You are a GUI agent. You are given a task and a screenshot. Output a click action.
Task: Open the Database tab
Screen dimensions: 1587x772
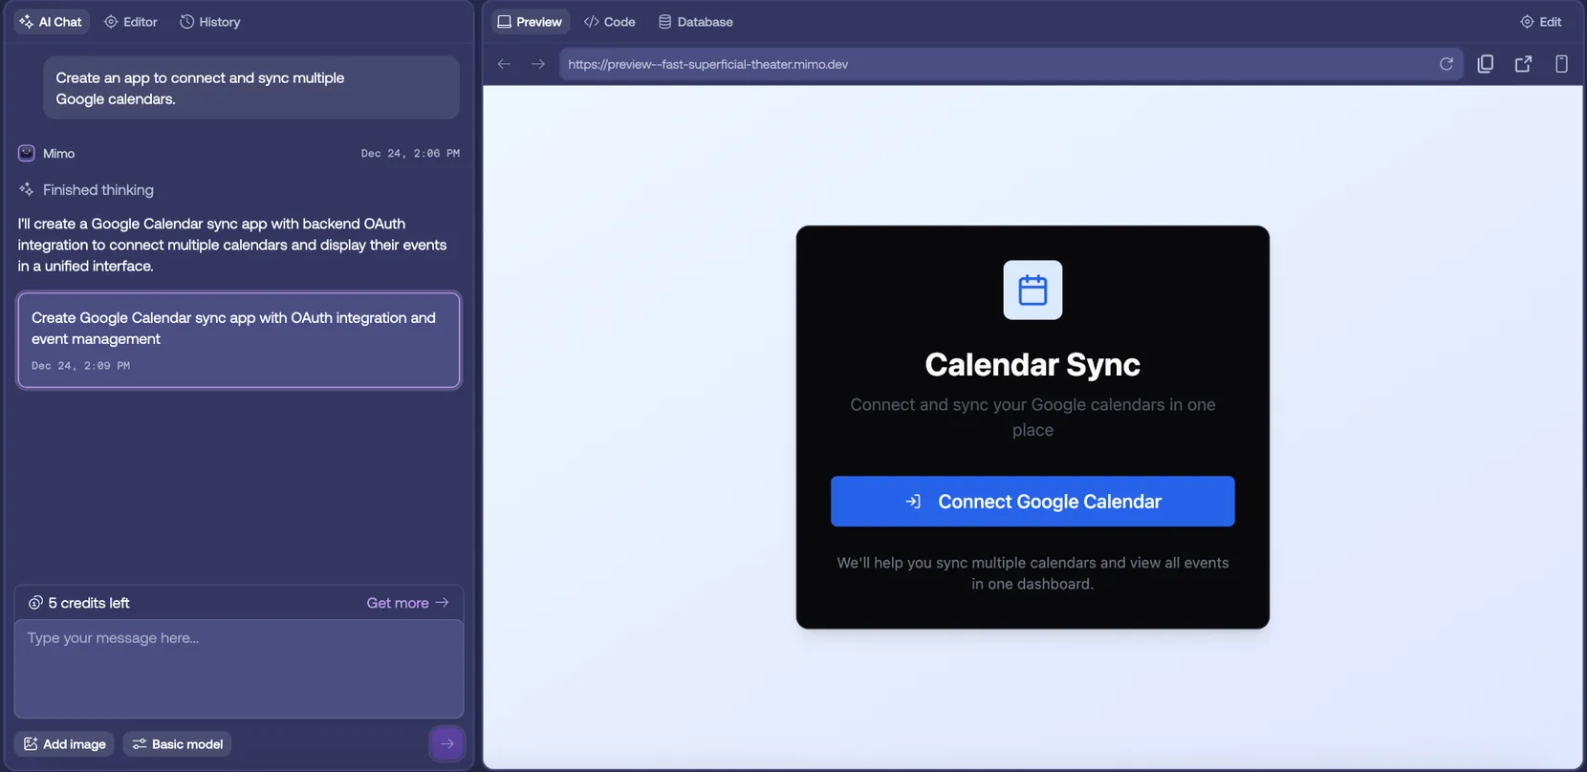click(696, 22)
